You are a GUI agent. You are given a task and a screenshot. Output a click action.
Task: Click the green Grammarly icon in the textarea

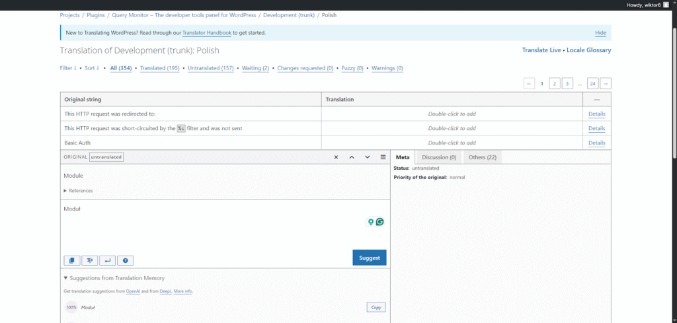[380, 222]
